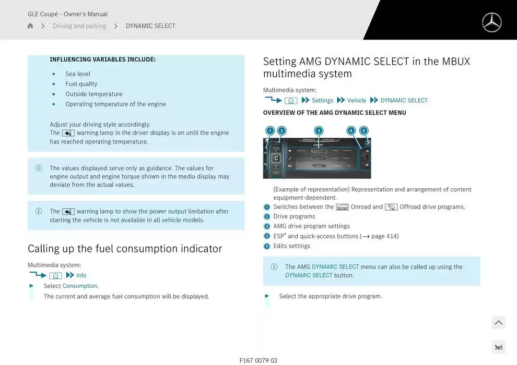The width and height of the screenshot is (517, 365).
Task: Click home icon in fuel consumption path
Action: point(56,275)
